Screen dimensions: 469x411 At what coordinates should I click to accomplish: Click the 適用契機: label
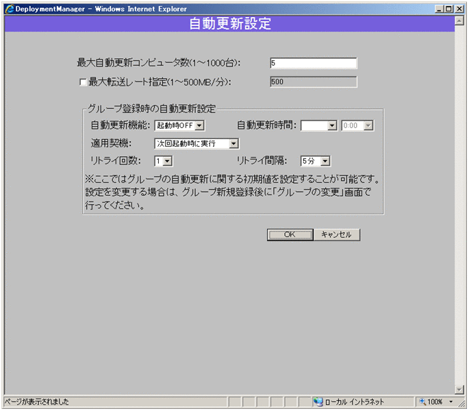pos(111,143)
